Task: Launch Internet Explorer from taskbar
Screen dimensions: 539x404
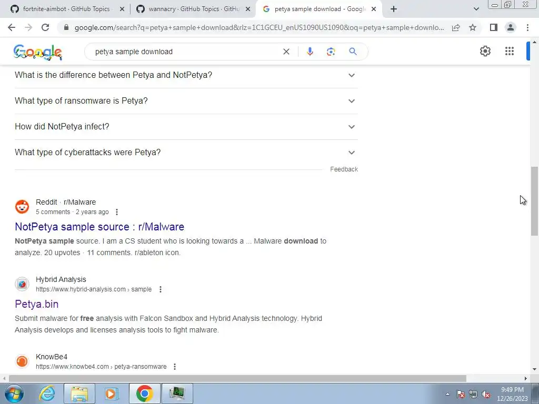Action: coord(47,393)
